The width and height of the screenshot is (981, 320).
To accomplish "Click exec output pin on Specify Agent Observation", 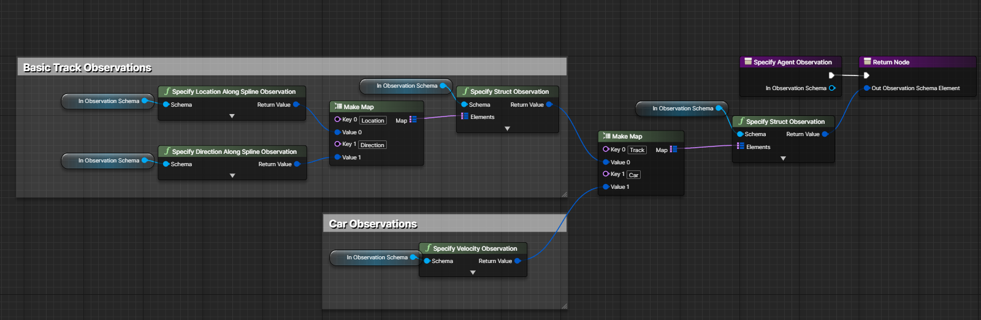I will click(831, 75).
